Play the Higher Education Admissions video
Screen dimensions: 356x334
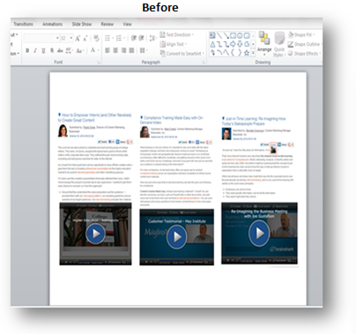pos(95,234)
